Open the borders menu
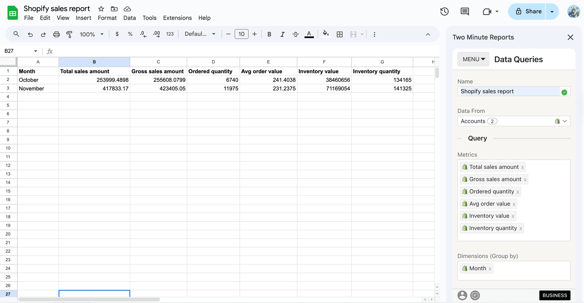This screenshot has height=303, width=584. 340,34
